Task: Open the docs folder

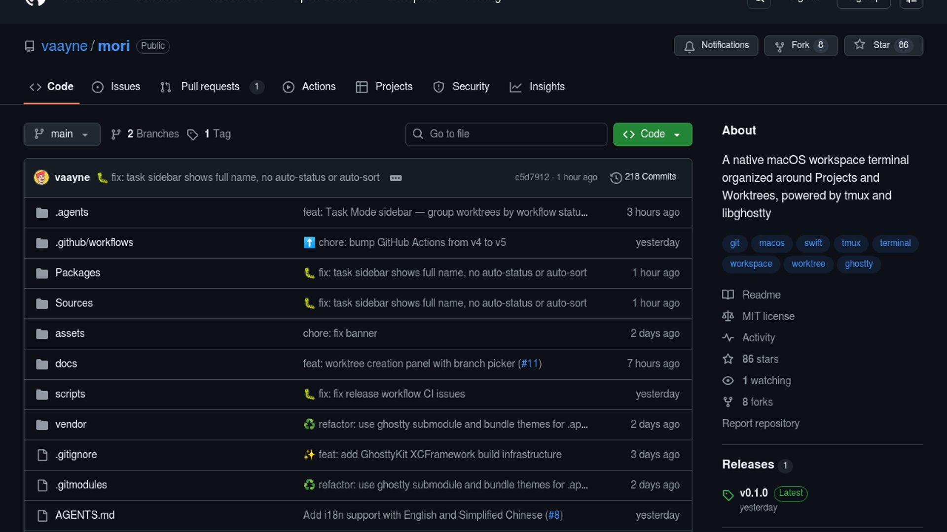Action: click(x=66, y=364)
